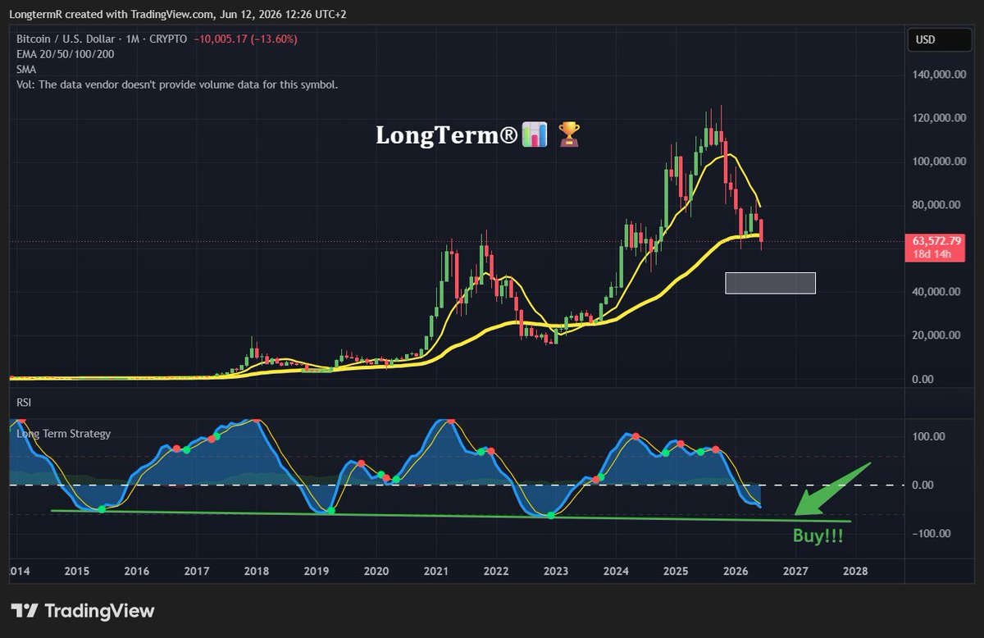This screenshot has width=984, height=638.
Task: Click the 2022 time axis label
Action: coord(495,571)
